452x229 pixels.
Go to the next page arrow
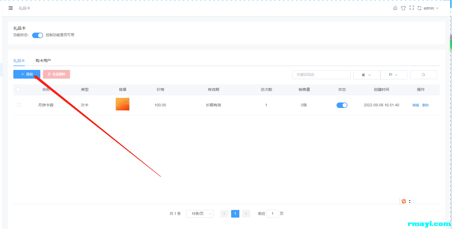[246, 214]
